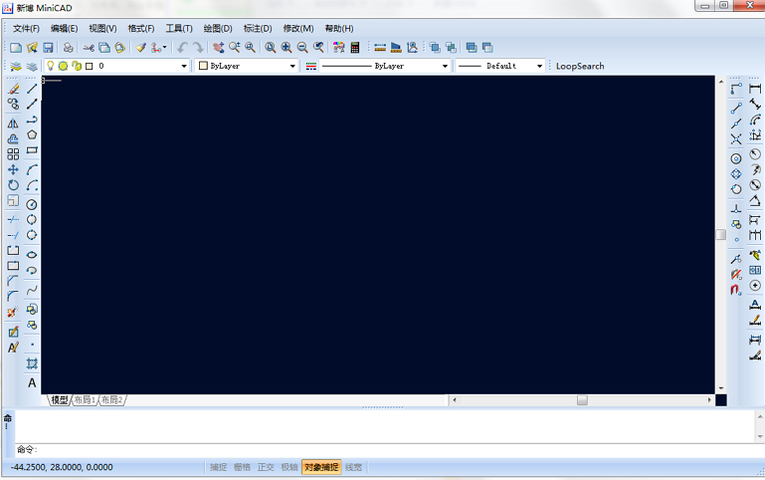Click the Print icon in toolbar
The width and height of the screenshot is (765, 480).
tap(69, 48)
